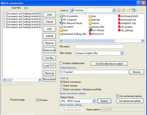Select Batch rename radio option
Screen dimensions: 147x115
pos(61,86)
